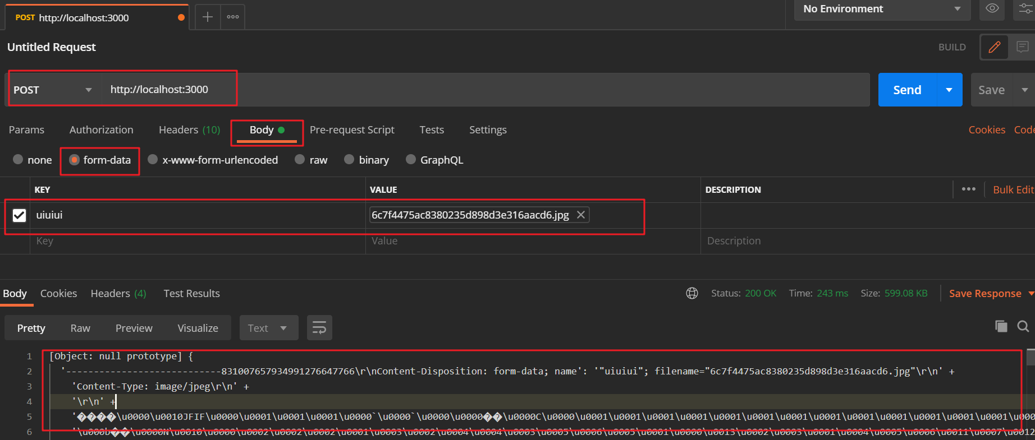Switch response view to Pretty
Image resolution: width=1035 pixels, height=440 pixels.
(x=31, y=328)
